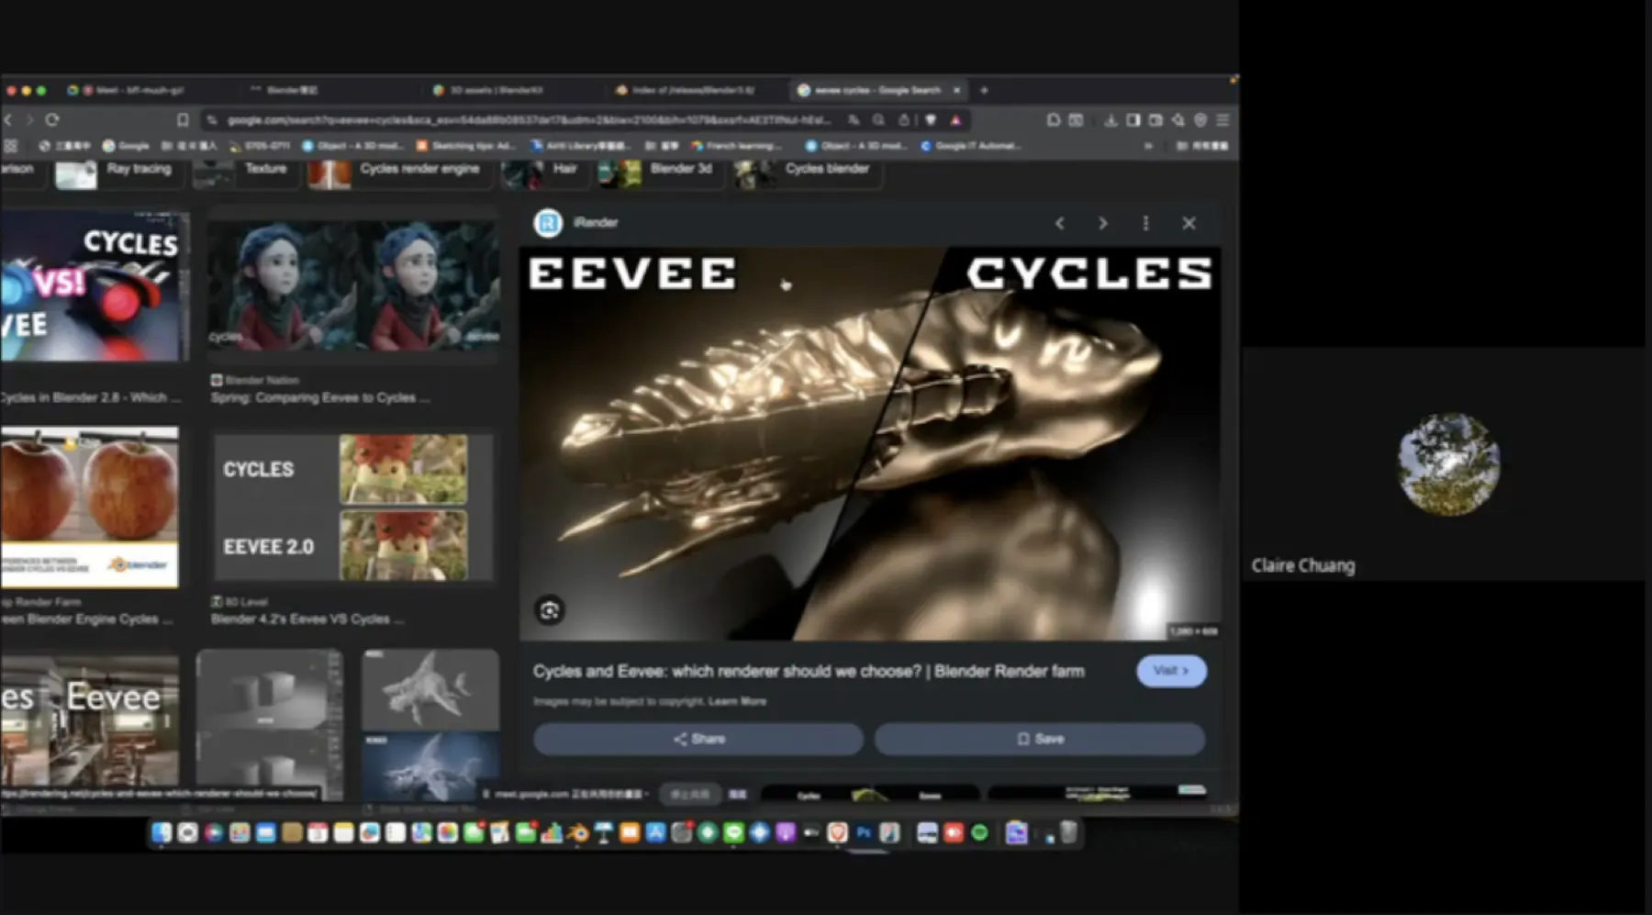Open LINE from the Dock
Image resolution: width=1652 pixels, height=915 pixels.
pyautogui.click(x=733, y=832)
